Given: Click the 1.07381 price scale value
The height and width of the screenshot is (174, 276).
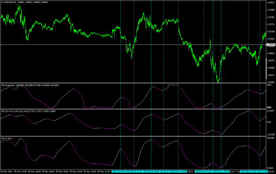Looking at the screenshot, I should click(x=271, y=17).
